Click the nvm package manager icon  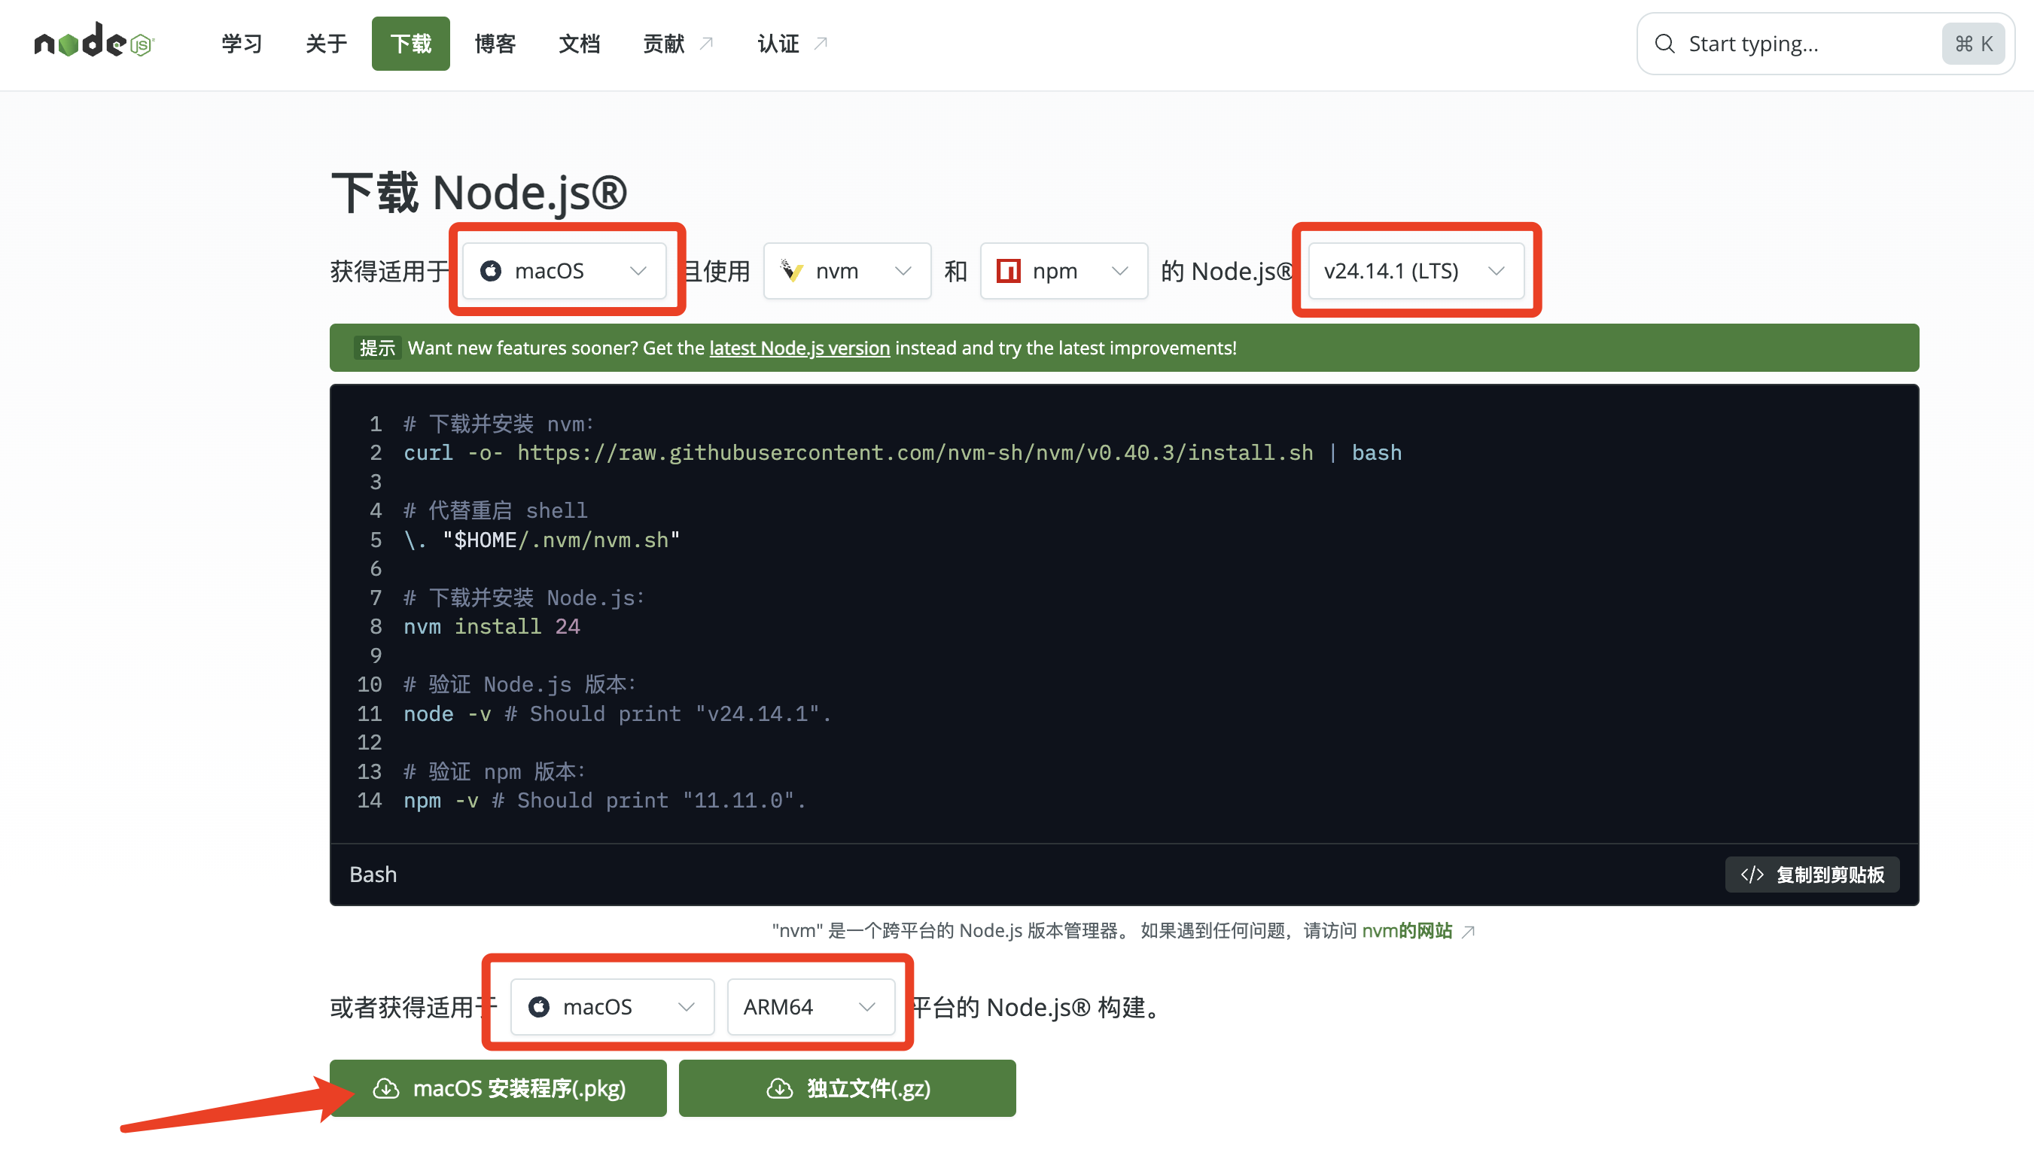point(793,271)
